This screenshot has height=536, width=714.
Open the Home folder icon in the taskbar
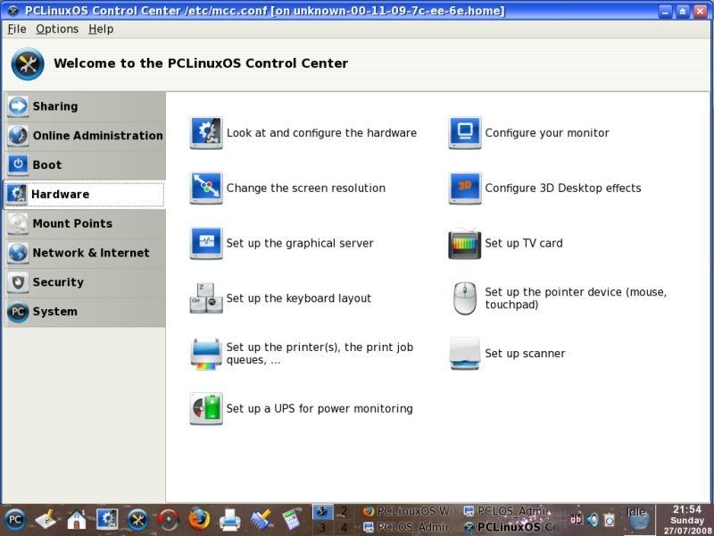[x=77, y=520]
